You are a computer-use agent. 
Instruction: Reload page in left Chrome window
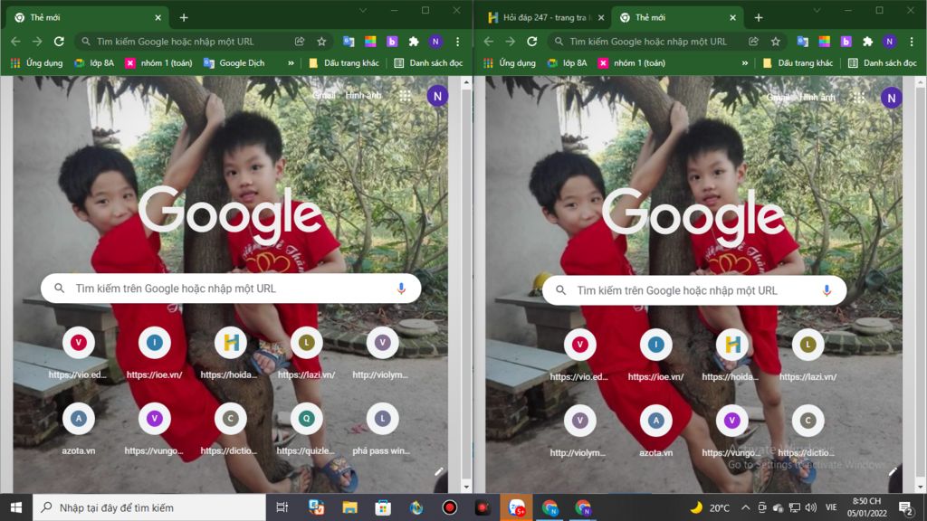pyautogui.click(x=59, y=42)
